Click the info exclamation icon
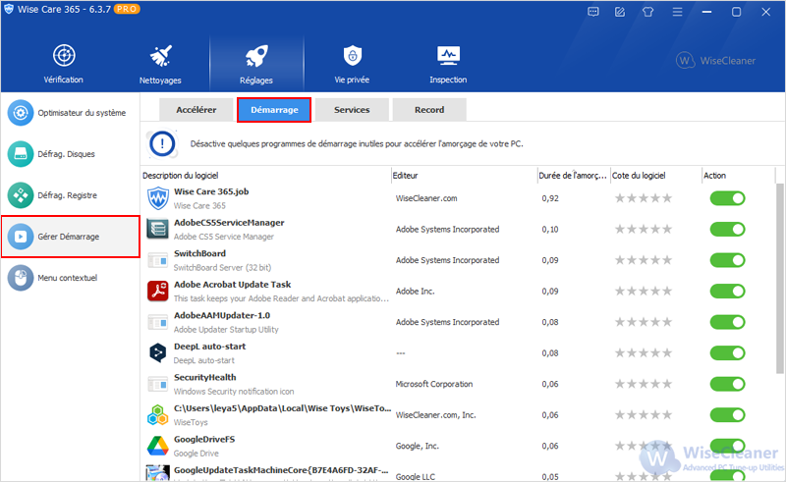Image resolution: width=786 pixels, height=482 pixels. point(162,144)
